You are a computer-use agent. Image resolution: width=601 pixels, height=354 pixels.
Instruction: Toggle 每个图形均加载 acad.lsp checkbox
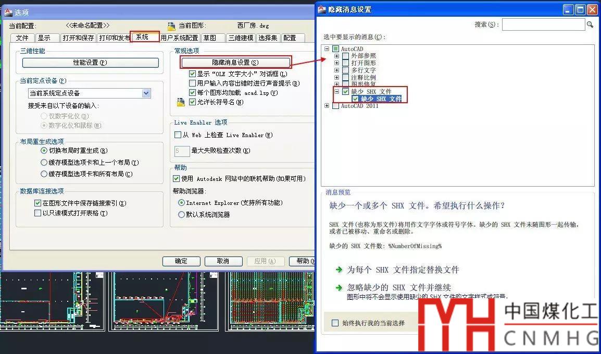(192, 92)
